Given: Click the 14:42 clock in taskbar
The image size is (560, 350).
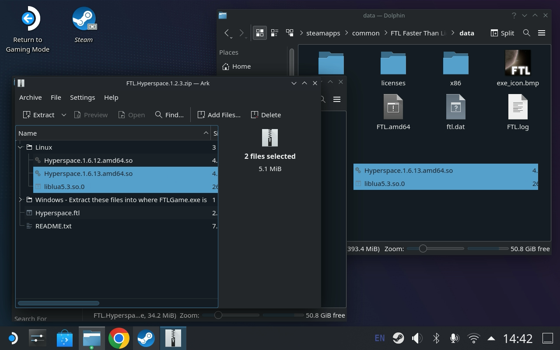Looking at the screenshot, I should (518, 338).
